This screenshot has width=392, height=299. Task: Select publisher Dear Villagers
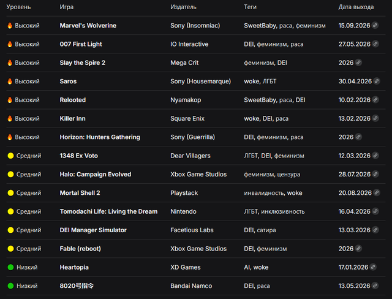(x=190, y=156)
